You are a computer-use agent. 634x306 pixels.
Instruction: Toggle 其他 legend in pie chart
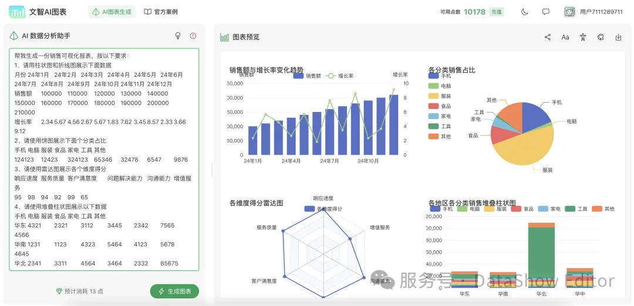tap(440, 137)
